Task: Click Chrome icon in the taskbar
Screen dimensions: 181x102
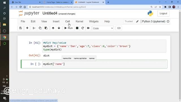Action: pyautogui.click(x=5, y=37)
